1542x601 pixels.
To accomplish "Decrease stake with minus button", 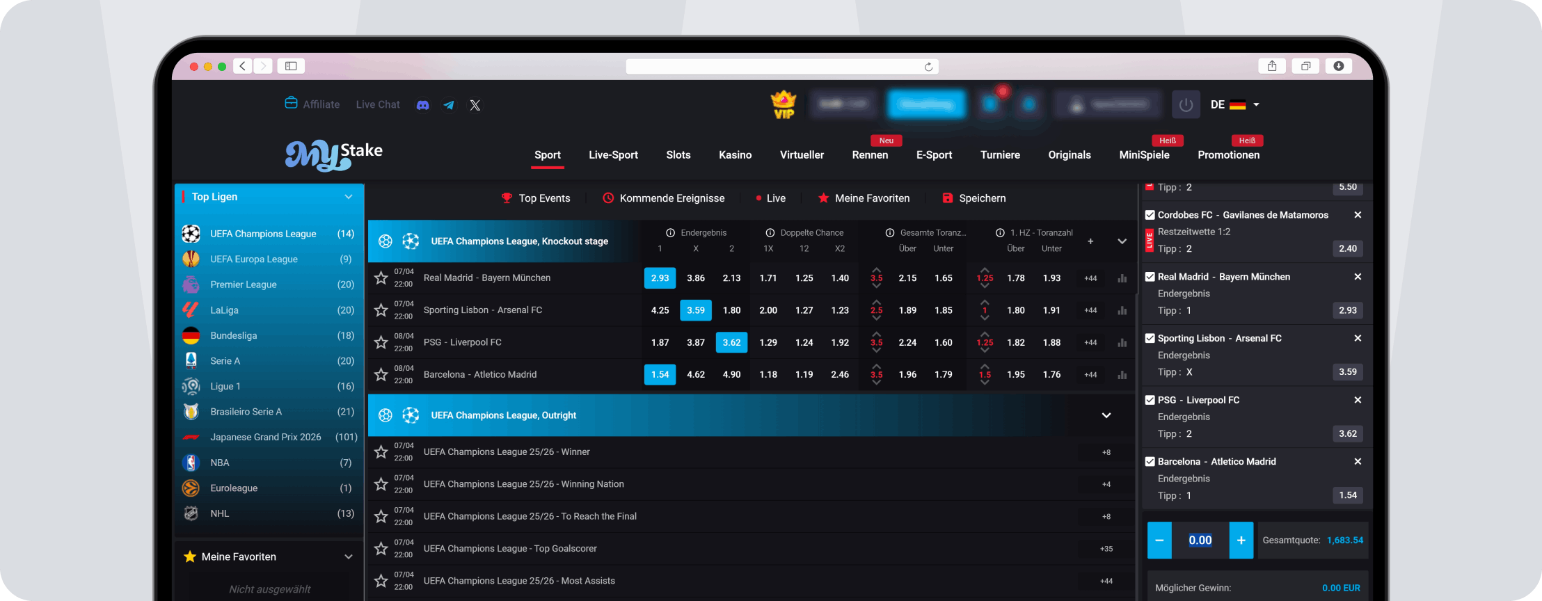I will point(1159,540).
